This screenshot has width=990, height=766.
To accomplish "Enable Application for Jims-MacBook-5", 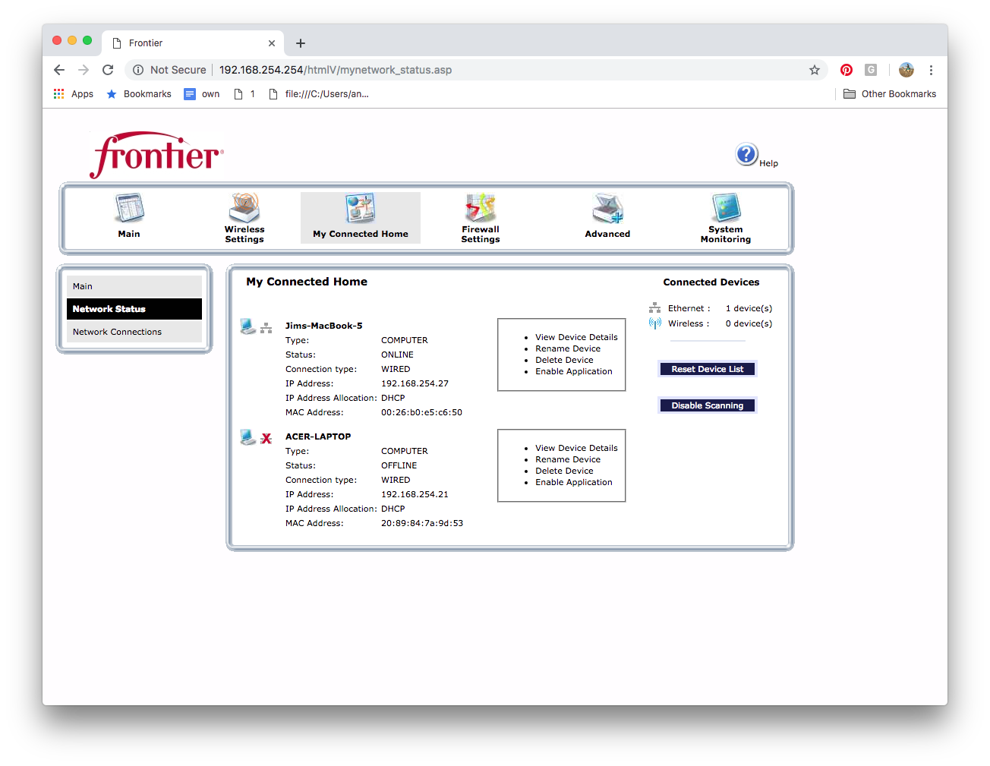I will click(x=573, y=371).
